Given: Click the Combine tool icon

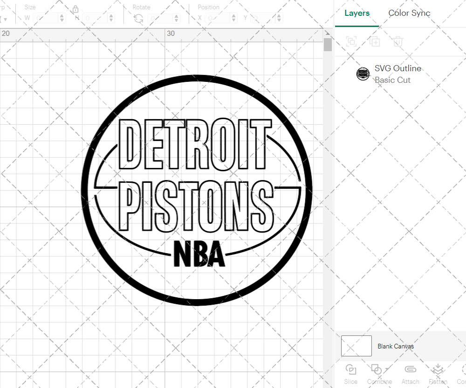Looking at the screenshot, I should (377, 369).
